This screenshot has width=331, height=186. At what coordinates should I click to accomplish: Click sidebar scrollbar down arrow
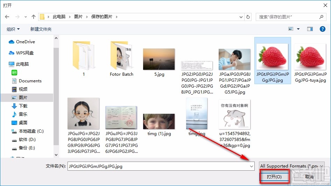[x=56, y=155]
